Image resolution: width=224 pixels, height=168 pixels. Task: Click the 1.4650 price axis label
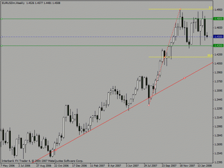coord(219,28)
